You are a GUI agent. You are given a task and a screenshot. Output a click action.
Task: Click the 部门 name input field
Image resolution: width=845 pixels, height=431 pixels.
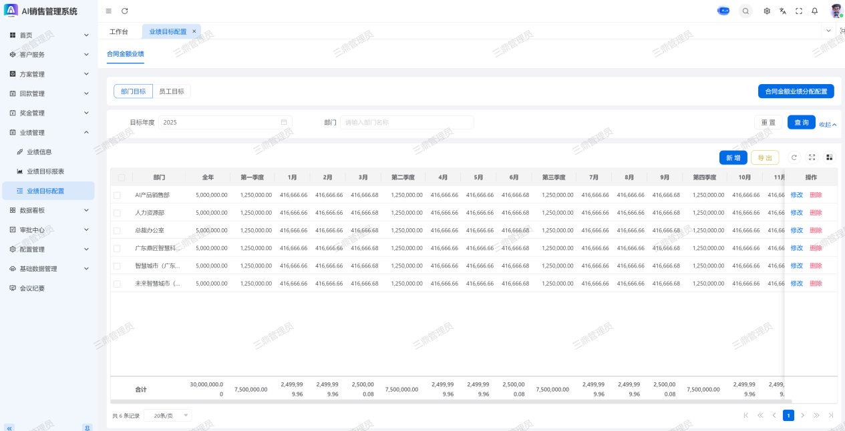(407, 122)
